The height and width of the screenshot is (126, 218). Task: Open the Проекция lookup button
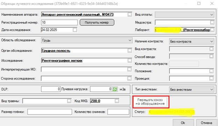[x=211, y=79]
